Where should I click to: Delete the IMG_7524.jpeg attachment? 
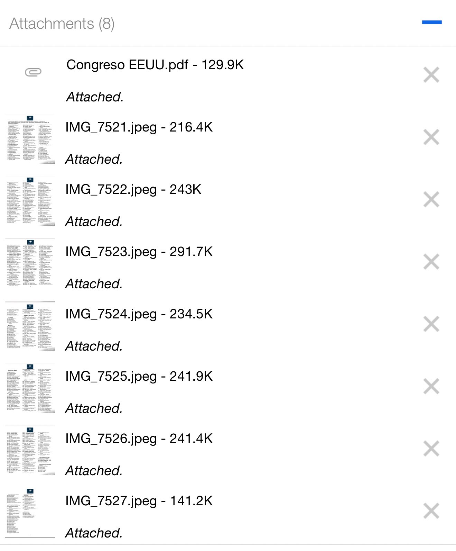pos(431,324)
